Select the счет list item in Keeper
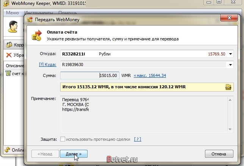This screenshot has height=166, width=244. point(15,74)
